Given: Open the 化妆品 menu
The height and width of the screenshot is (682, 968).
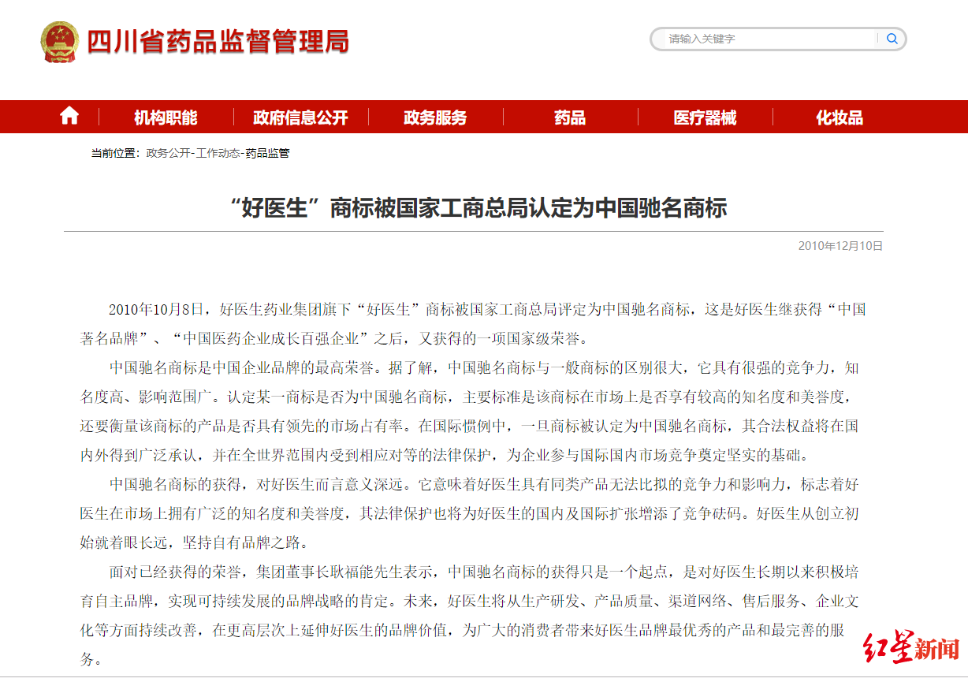Looking at the screenshot, I should tap(840, 117).
